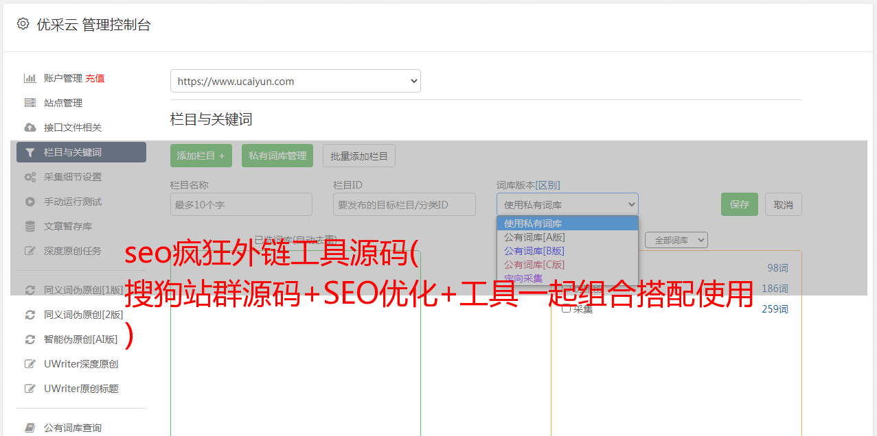Click the red 充值 link
This screenshot has width=877, height=436.
(95, 78)
